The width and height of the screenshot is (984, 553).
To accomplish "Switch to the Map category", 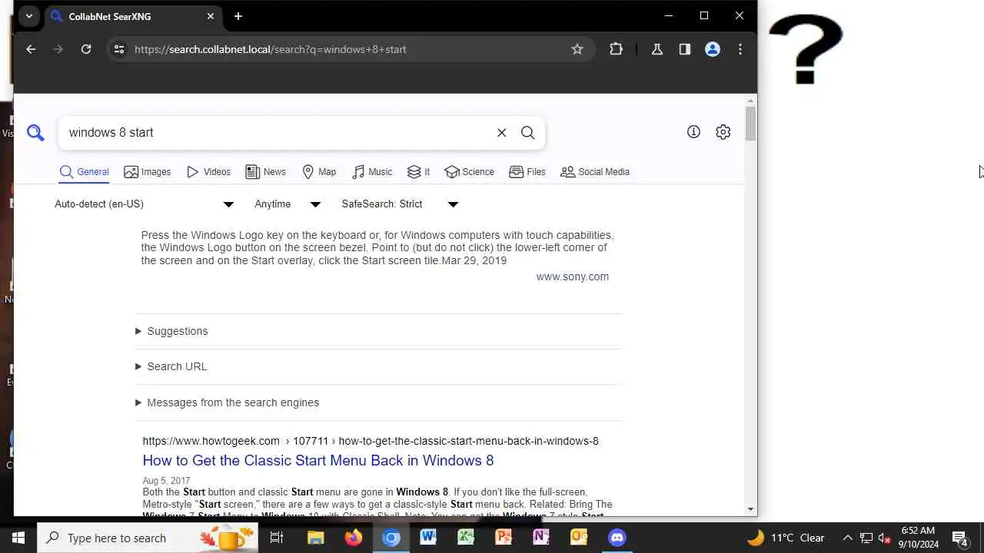I will pos(319,172).
